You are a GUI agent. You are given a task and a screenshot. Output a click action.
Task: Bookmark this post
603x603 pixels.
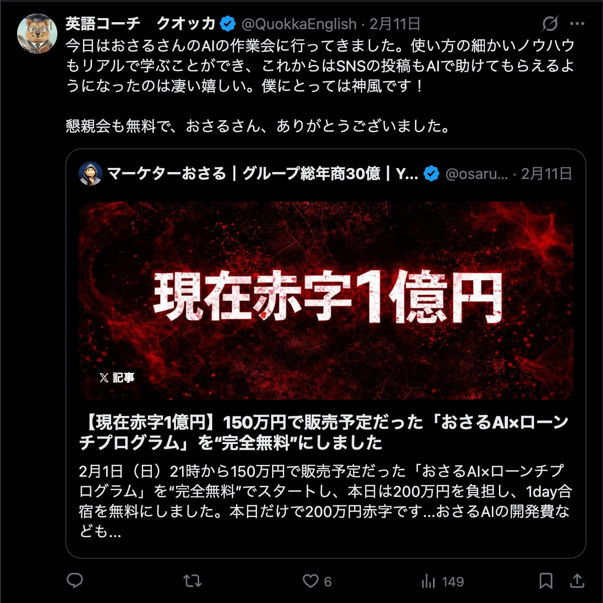(546, 581)
